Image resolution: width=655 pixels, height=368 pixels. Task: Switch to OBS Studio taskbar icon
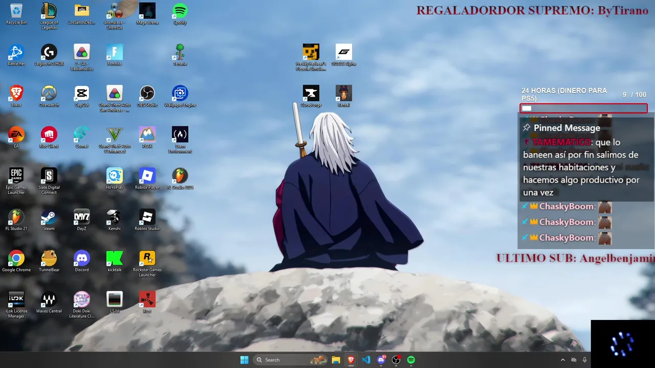[x=396, y=360]
